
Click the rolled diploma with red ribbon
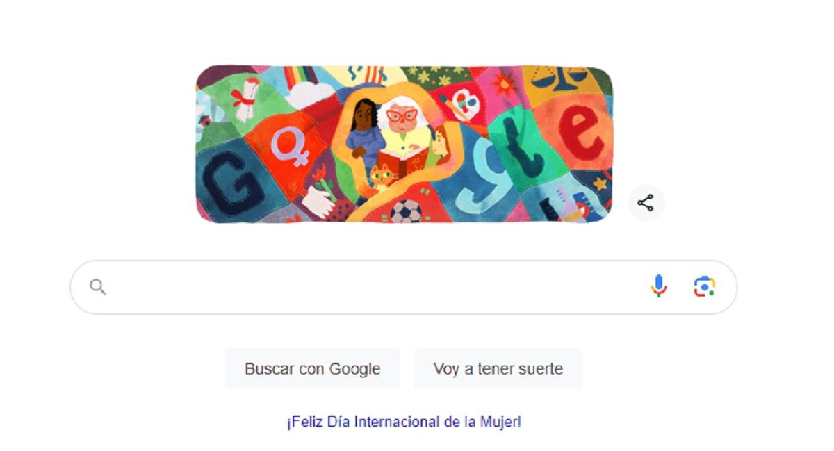click(x=245, y=97)
